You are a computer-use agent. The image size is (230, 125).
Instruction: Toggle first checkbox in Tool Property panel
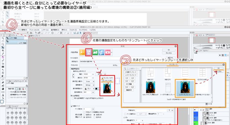(x=9, y=92)
